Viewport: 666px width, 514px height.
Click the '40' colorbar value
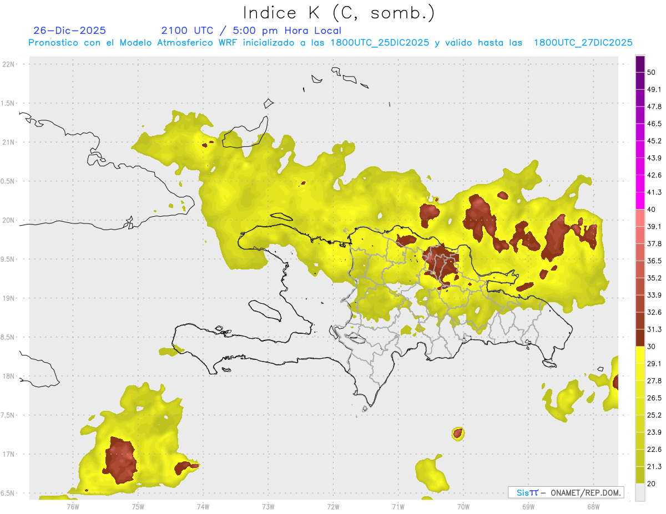click(x=651, y=210)
